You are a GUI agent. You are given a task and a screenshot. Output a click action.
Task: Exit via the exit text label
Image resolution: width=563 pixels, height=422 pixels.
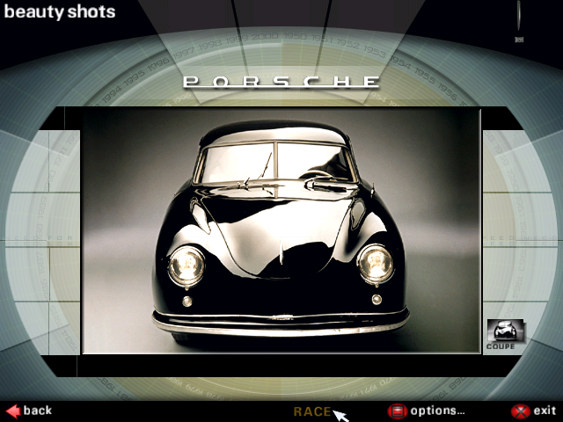[545, 411]
